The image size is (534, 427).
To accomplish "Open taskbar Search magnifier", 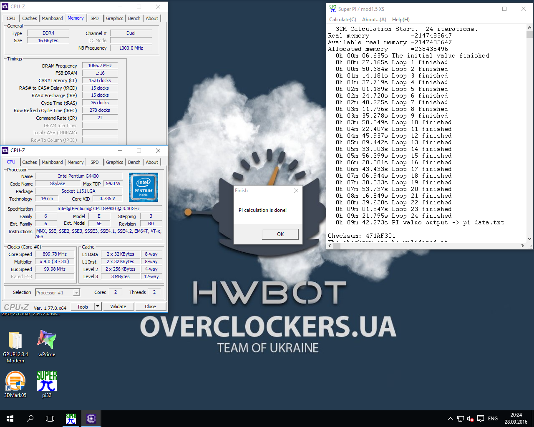I will [30, 419].
